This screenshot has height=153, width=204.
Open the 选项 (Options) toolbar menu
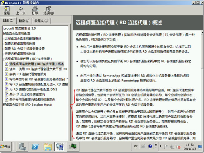coord(49,11)
